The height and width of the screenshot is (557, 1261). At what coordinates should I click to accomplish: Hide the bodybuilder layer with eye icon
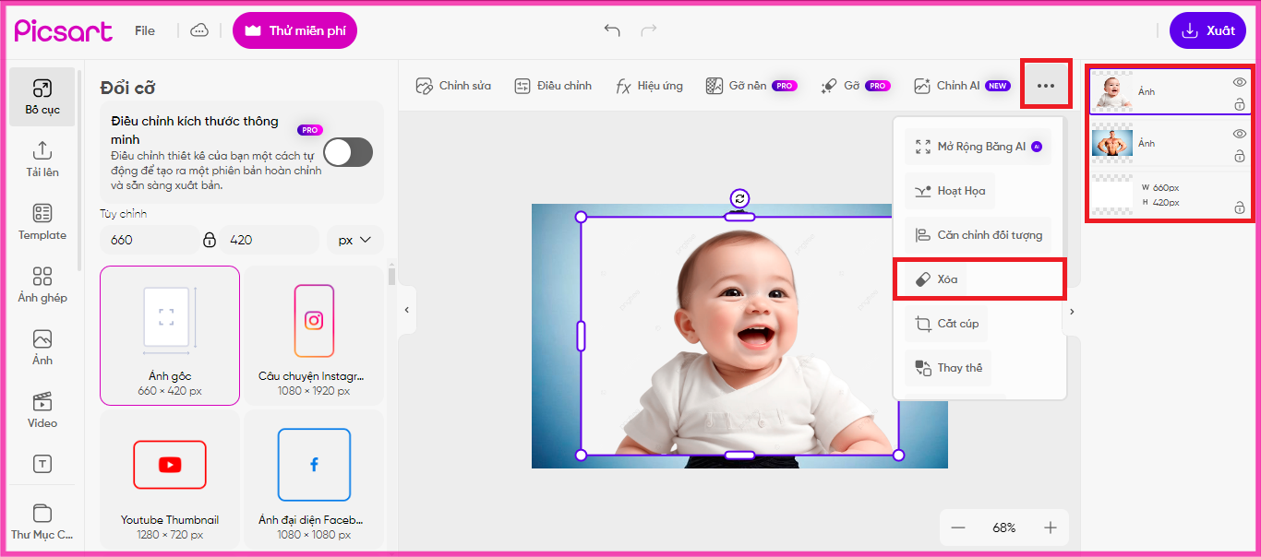[x=1240, y=134]
